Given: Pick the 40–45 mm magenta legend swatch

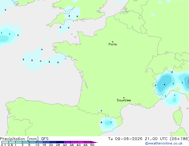Looking at the screenshot, I should [x=81, y=142].
